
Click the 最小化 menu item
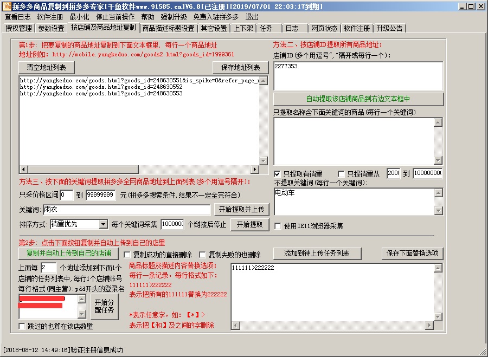79,17
